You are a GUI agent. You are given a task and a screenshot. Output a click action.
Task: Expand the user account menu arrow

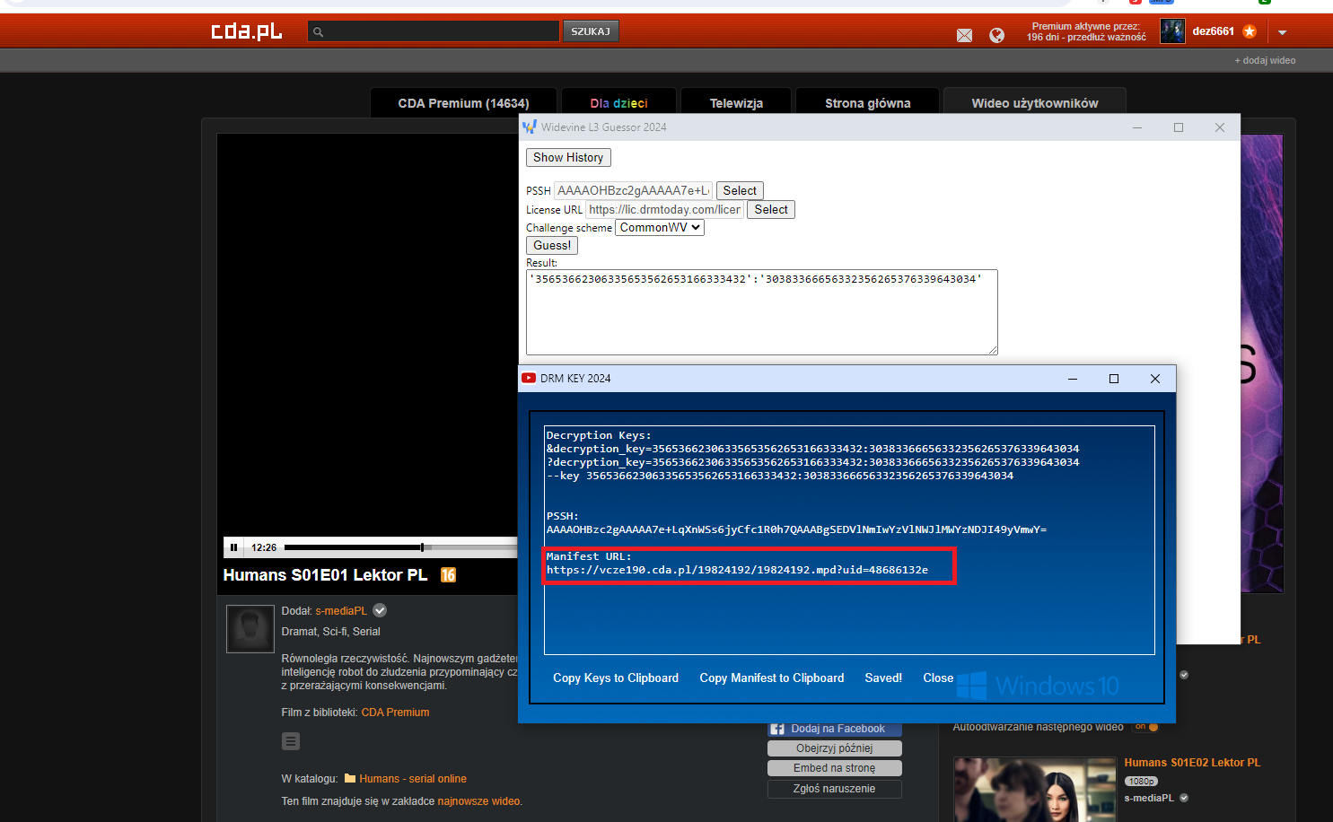[1282, 32]
